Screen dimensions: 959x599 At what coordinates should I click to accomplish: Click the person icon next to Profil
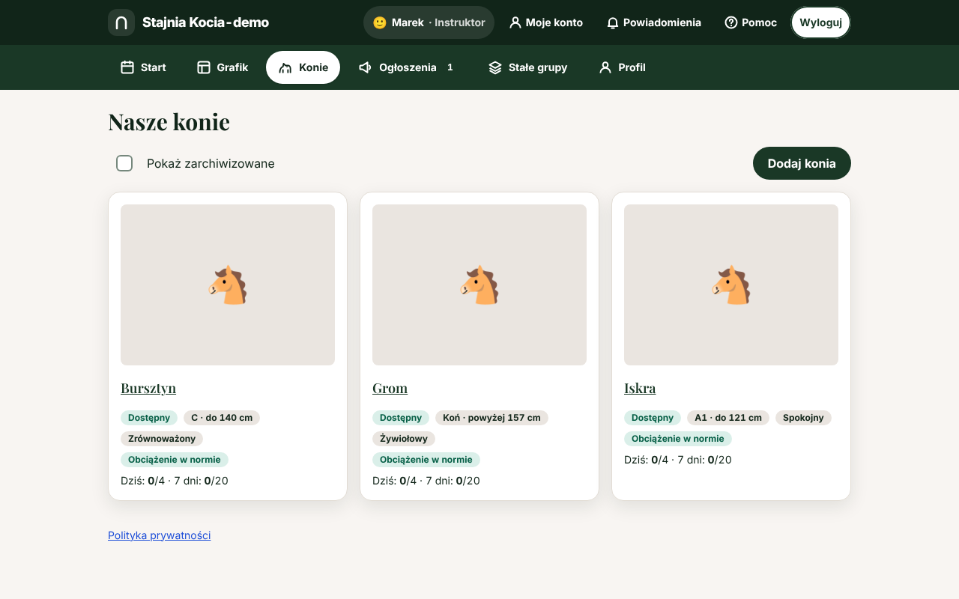pyautogui.click(x=605, y=67)
